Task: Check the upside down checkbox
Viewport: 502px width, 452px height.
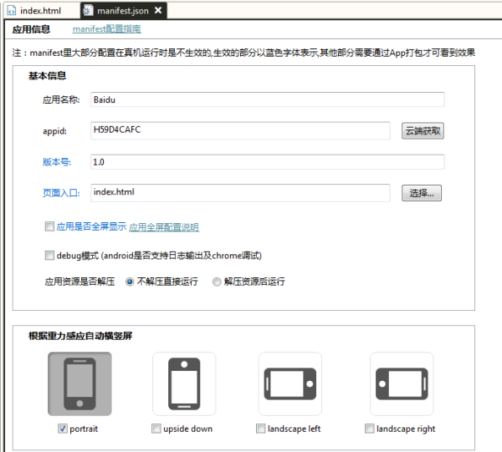Action: point(156,429)
